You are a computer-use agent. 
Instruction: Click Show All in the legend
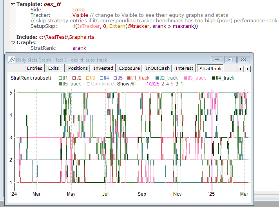point(126,84)
